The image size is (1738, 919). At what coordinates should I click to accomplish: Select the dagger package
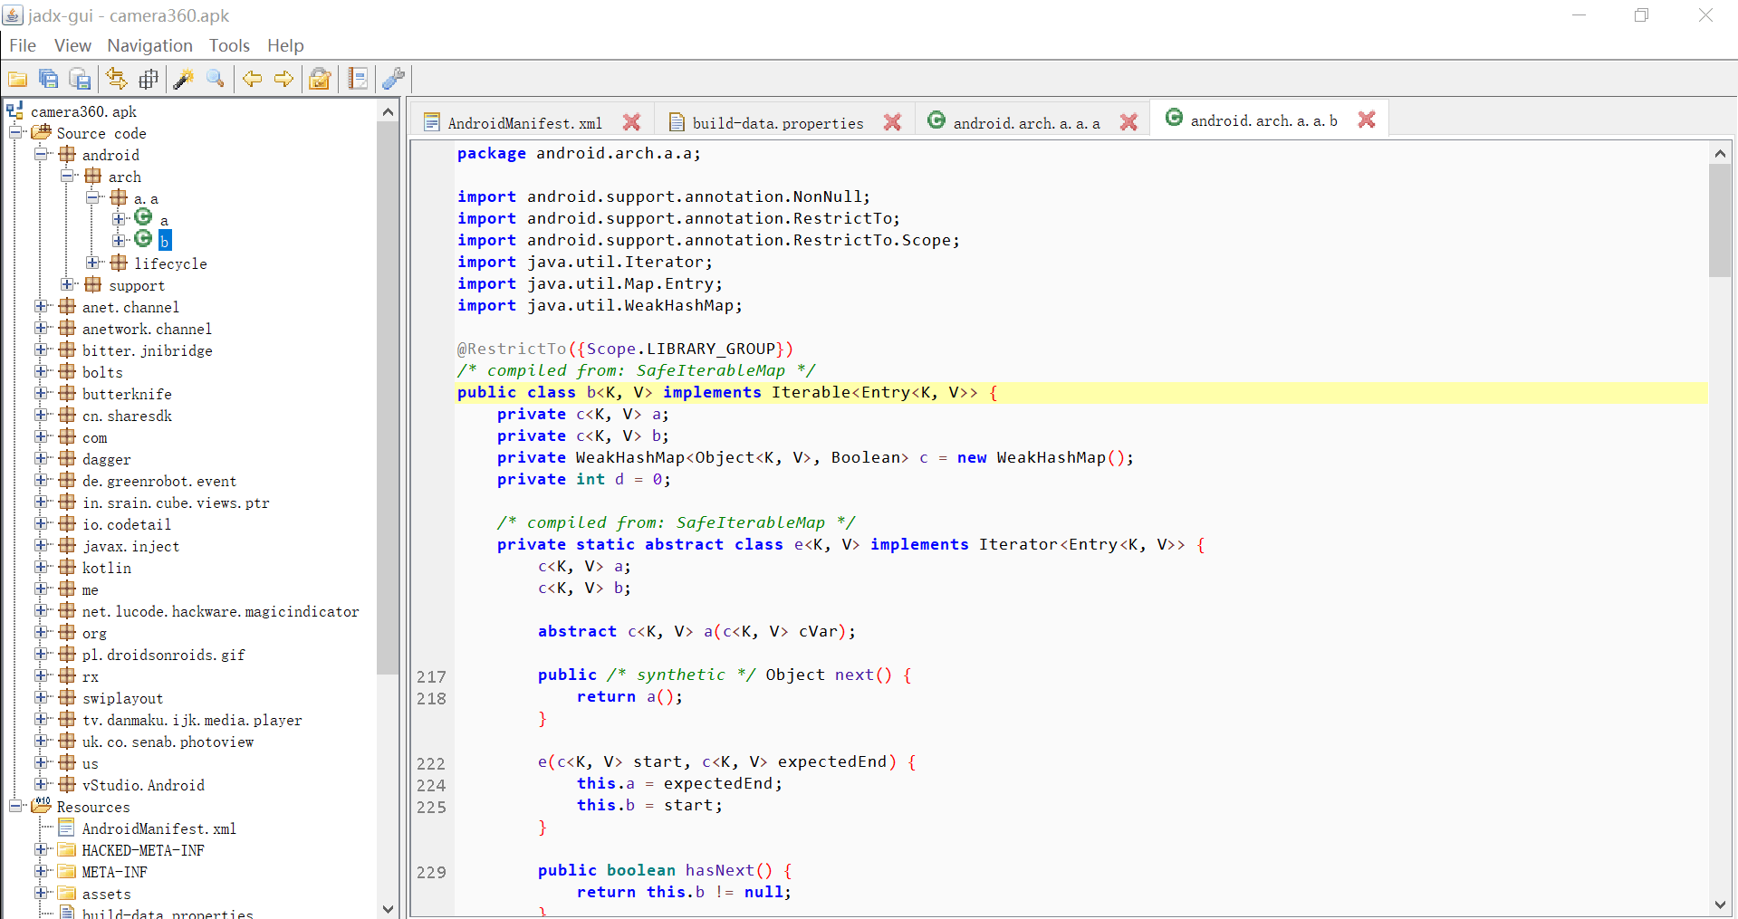point(106,459)
